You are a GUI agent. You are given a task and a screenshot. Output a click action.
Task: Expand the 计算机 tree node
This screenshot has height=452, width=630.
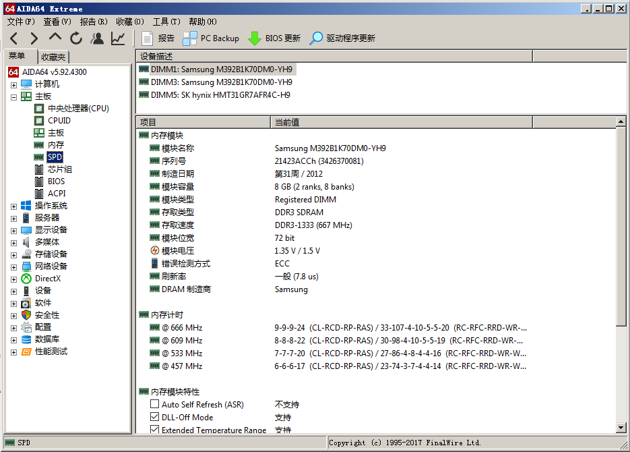[x=13, y=85]
